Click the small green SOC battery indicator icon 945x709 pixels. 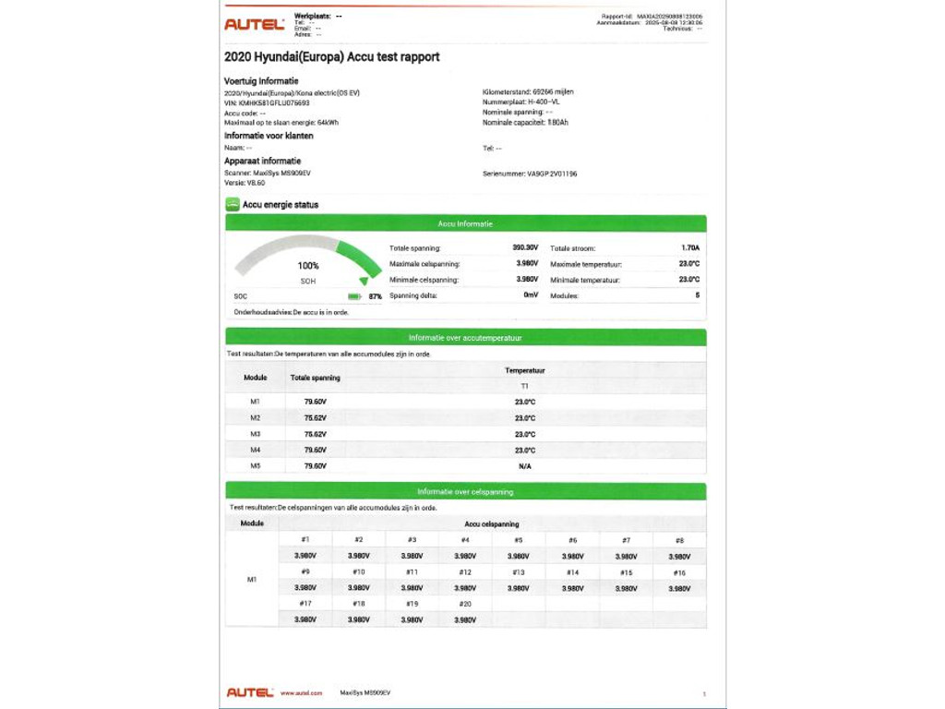tap(354, 296)
